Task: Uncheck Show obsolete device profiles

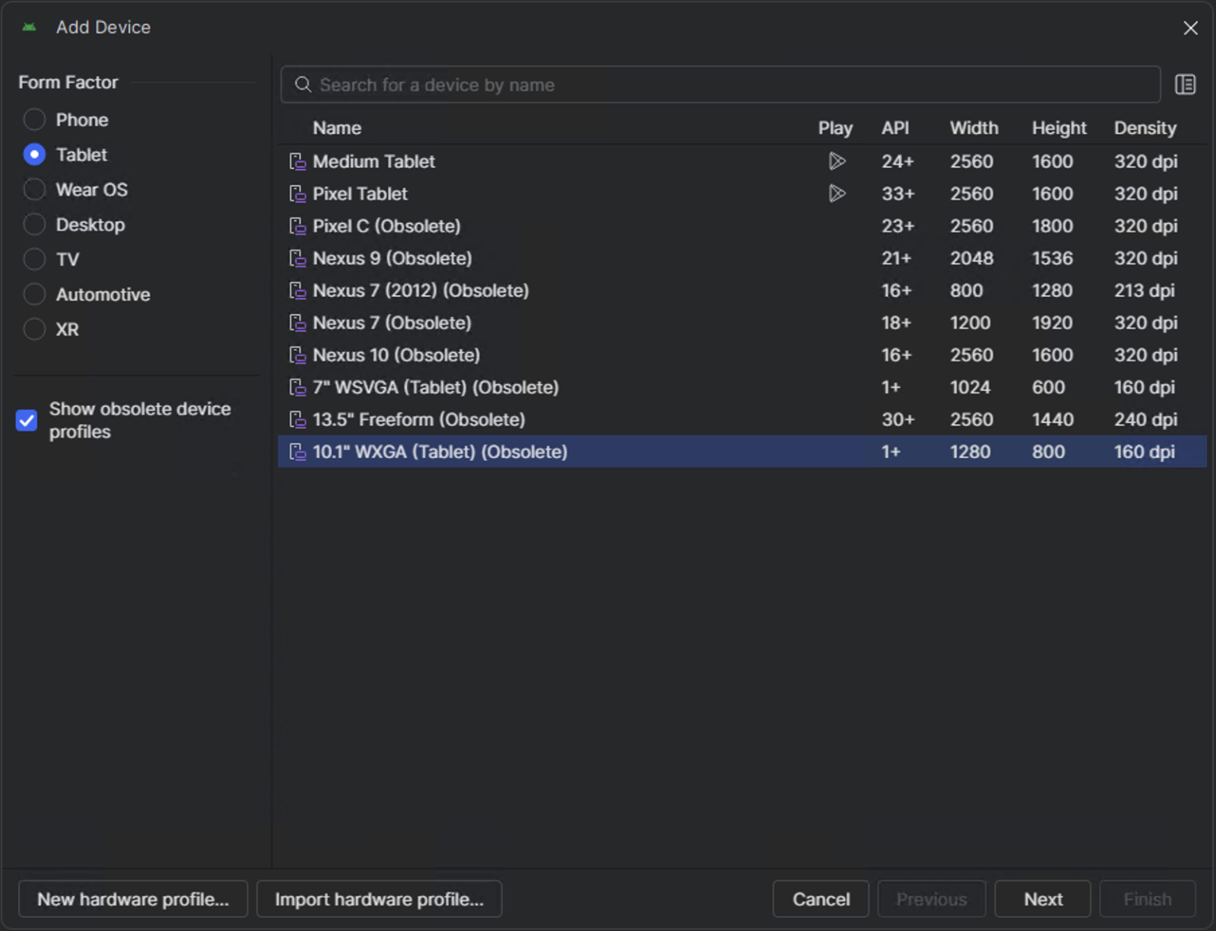Action: pyautogui.click(x=27, y=420)
